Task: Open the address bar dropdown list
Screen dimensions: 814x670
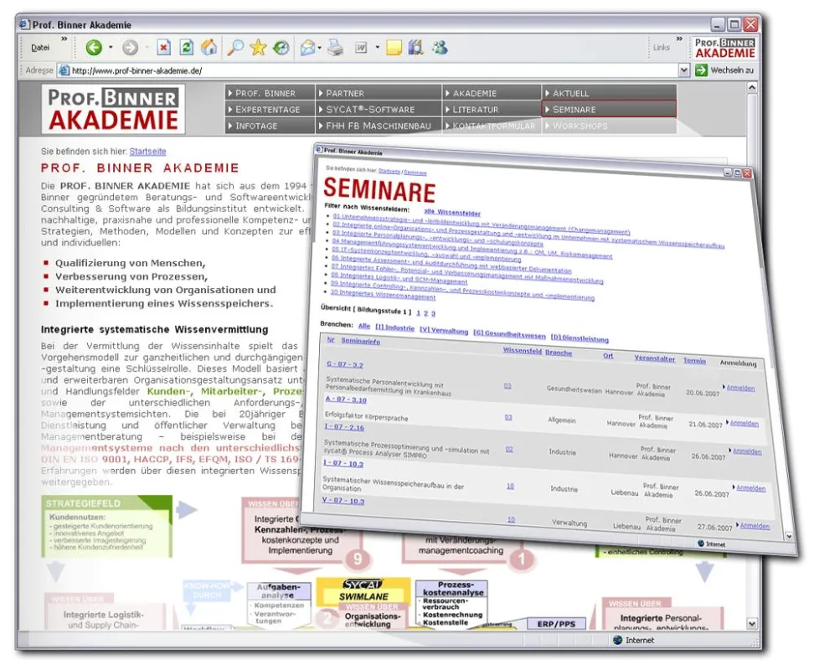Action: click(x=684, y=70)
